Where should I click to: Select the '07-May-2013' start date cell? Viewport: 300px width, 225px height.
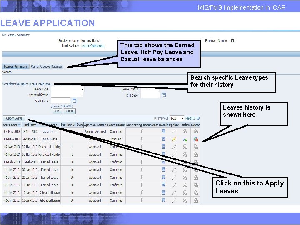12,131
